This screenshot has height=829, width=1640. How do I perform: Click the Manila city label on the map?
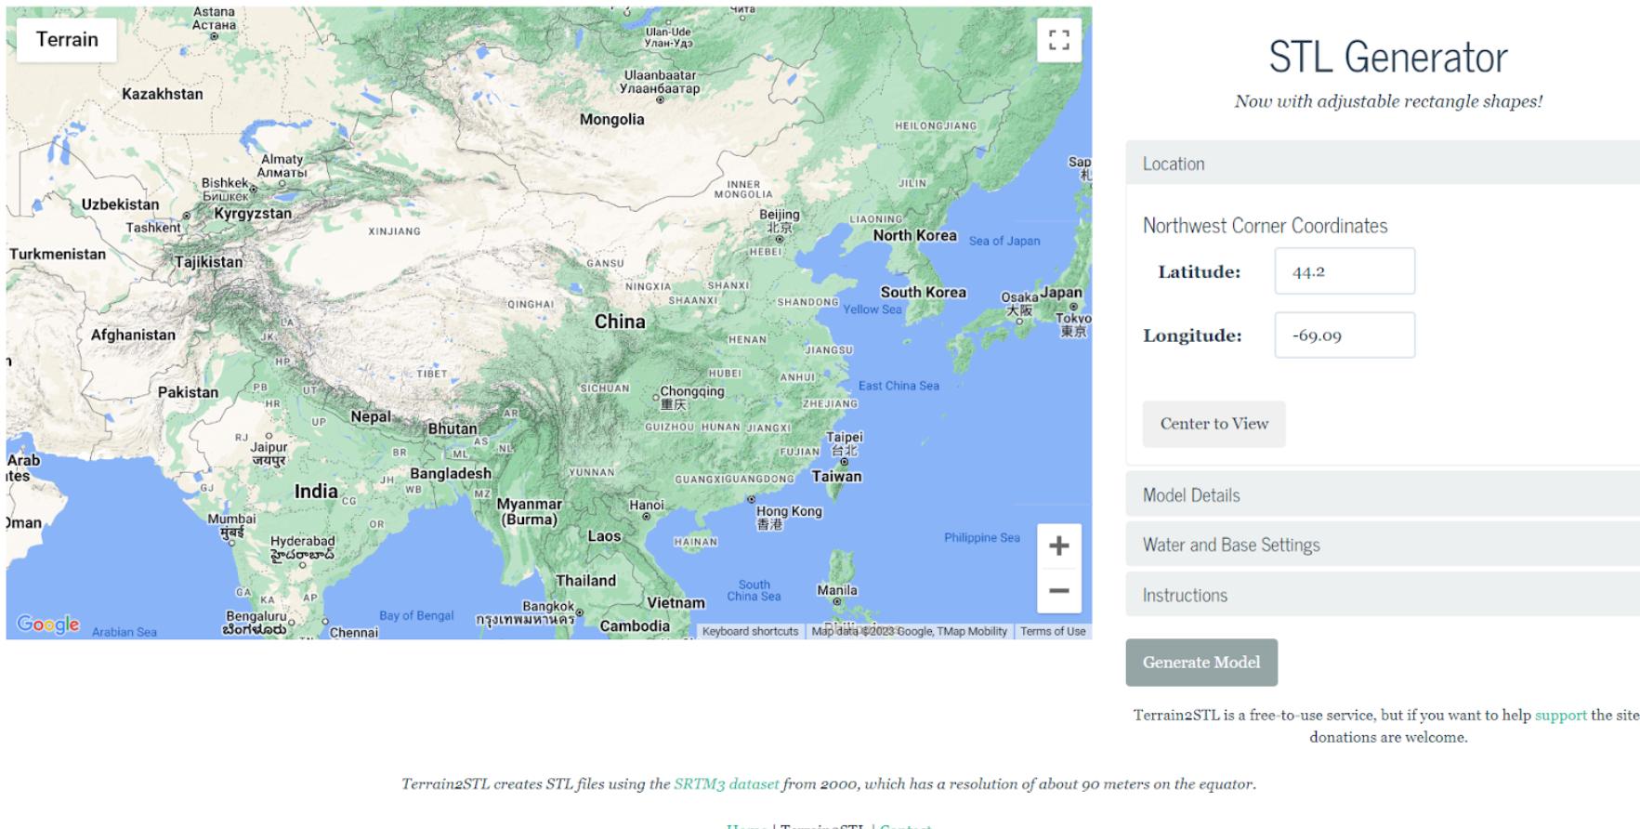tap(837, 590)
